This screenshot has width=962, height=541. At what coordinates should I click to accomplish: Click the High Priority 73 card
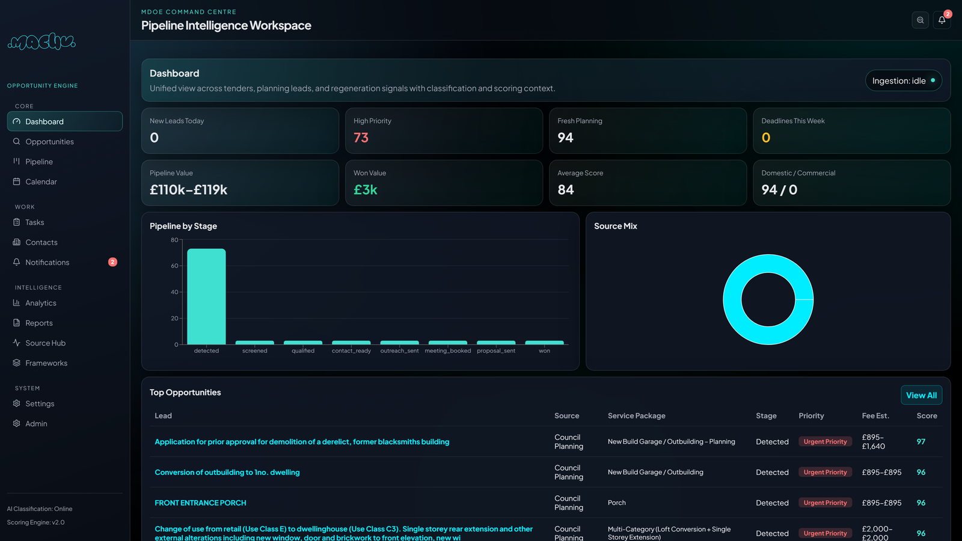tap(444, 130)
